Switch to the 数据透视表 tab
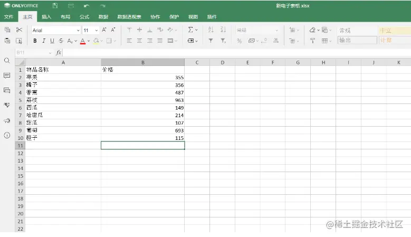Screen dimensions: 411x237 click(x=129, y=17)
